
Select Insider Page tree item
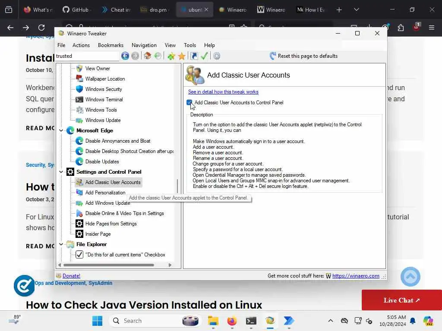click(x=98, y=234)
